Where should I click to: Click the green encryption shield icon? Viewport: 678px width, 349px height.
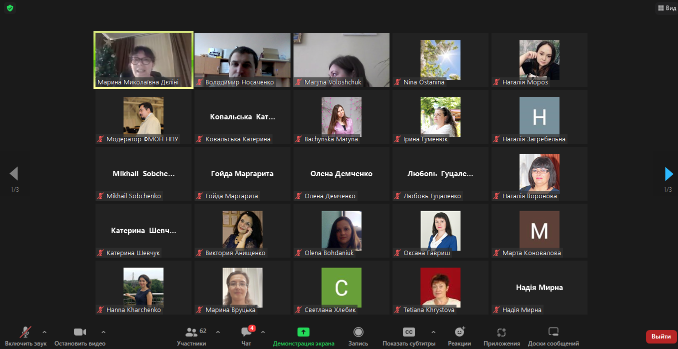tap(10, 8)
